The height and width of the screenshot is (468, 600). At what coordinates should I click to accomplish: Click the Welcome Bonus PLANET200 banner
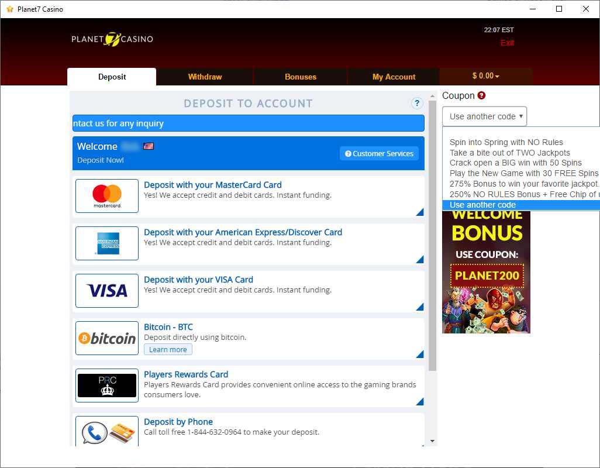(487, 271)
